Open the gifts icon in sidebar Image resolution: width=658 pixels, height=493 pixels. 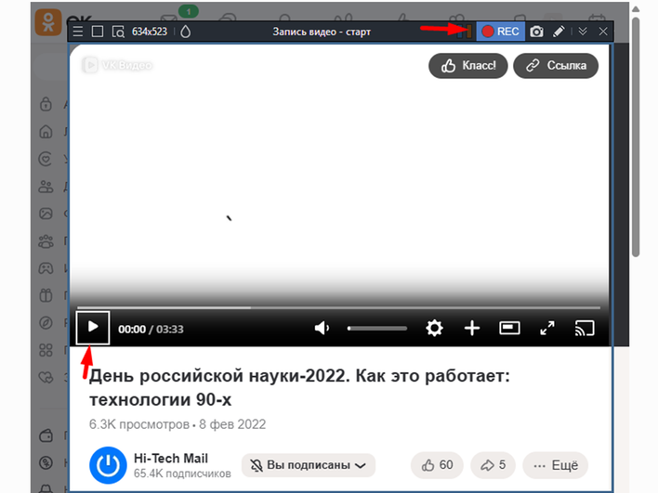46,295
